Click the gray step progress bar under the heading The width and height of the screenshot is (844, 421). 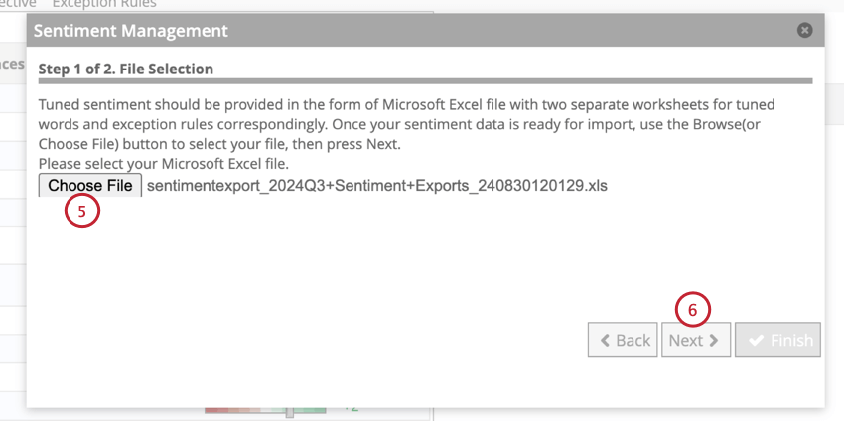(425, 81)
